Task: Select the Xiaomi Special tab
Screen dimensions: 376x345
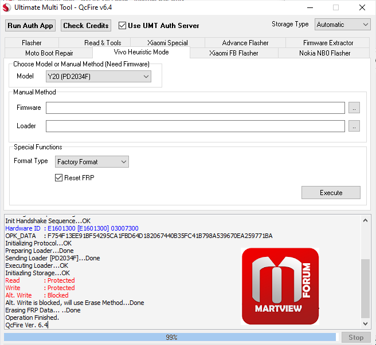Action: [x=167, y=43]
